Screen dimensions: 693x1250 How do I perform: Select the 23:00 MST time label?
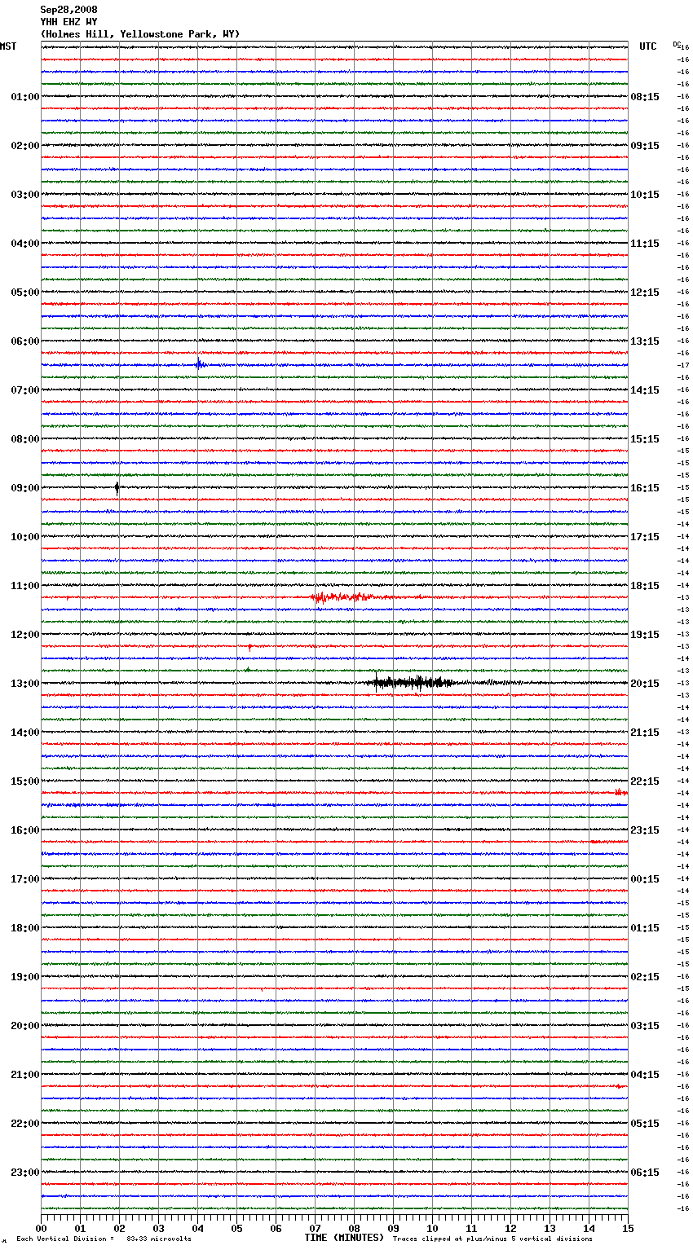(x=25, y=1173)
